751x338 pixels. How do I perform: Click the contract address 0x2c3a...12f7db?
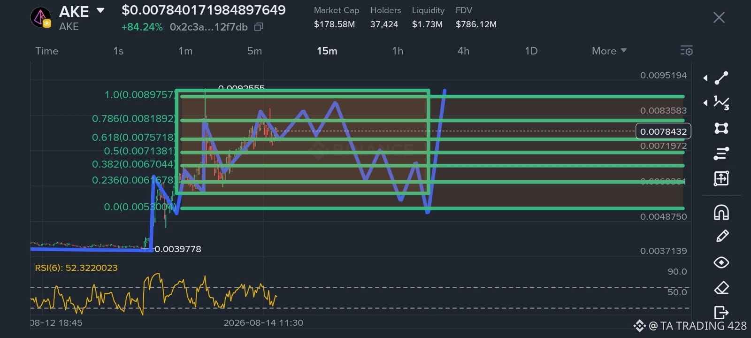(208, 27)
